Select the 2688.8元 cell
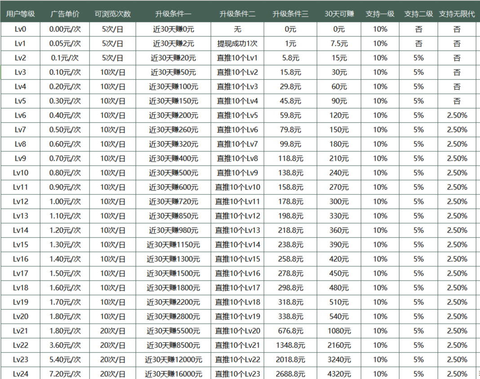Viewport: 480px width, 379px height. (x=290, y=374)
